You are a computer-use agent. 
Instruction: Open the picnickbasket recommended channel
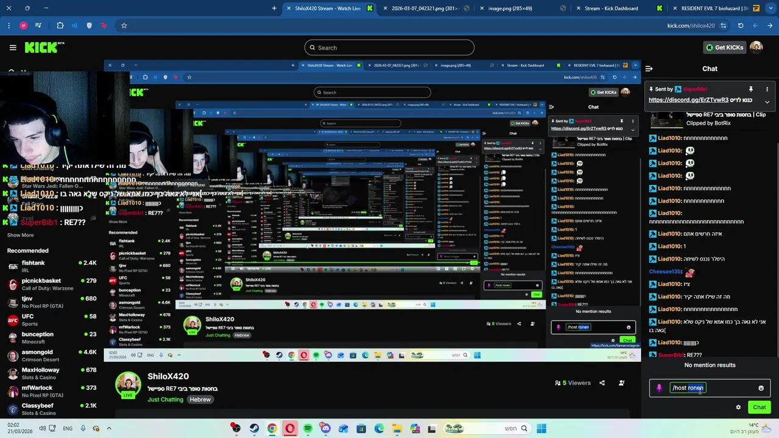pyautogui.click(x=52, y=284)
